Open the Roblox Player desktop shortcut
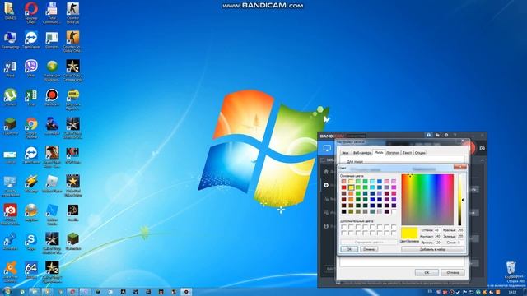 pos(52,184)
